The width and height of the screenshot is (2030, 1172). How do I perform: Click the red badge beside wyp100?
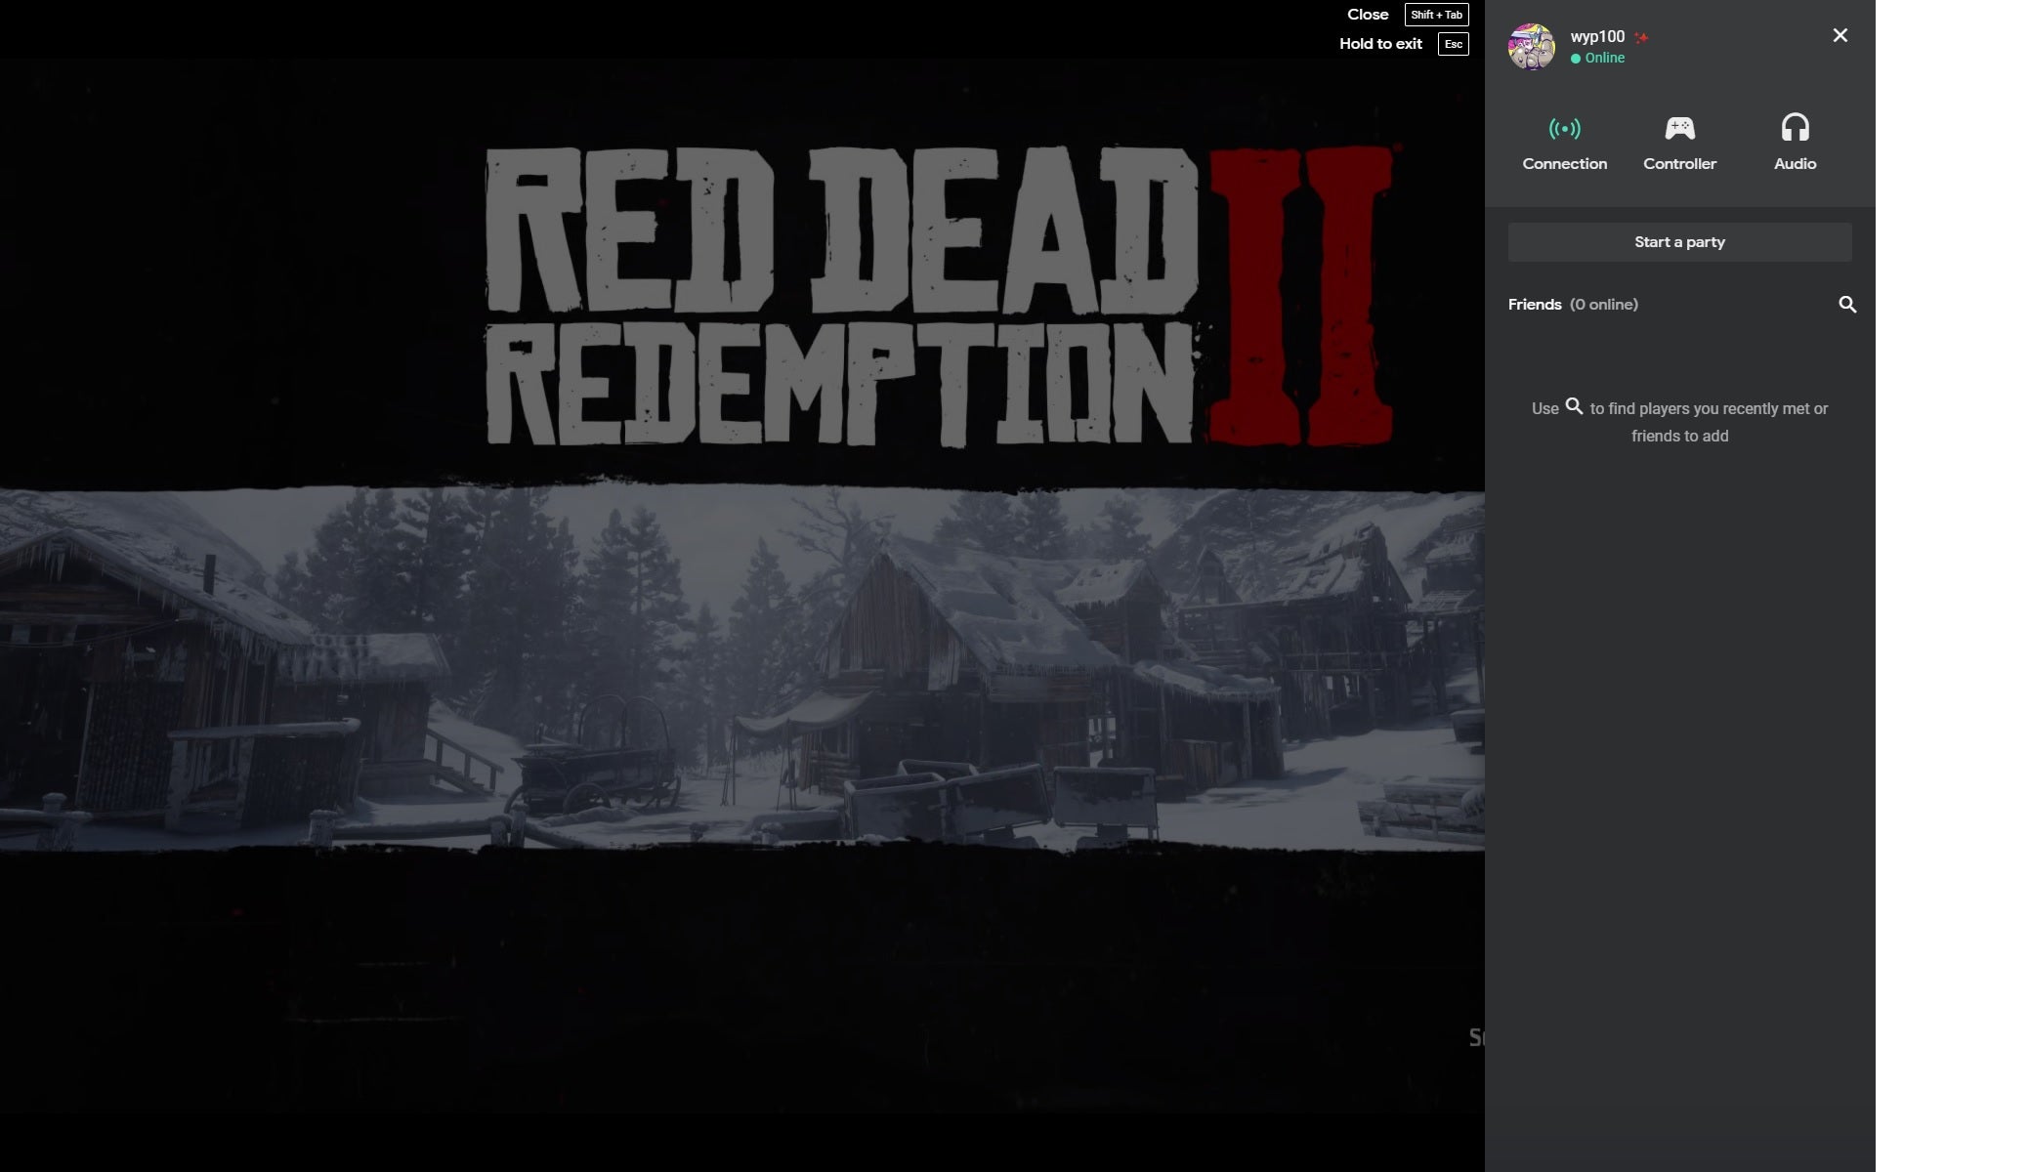1641,37
